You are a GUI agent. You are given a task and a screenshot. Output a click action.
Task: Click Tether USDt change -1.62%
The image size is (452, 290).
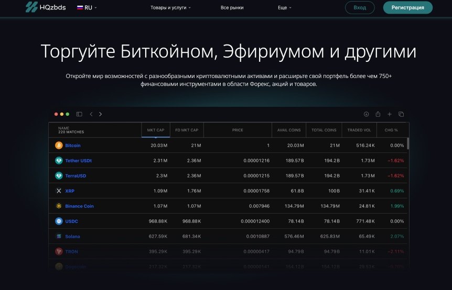[x=395, y=161]
